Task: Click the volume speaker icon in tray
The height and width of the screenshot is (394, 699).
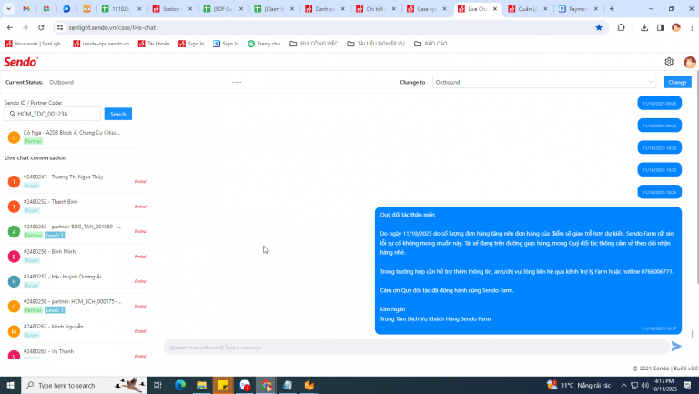Action: pos(644,385)
